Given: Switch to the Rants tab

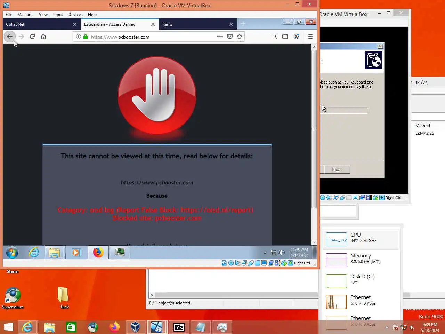Looking at the screenshot, I should tap(198, 24).
